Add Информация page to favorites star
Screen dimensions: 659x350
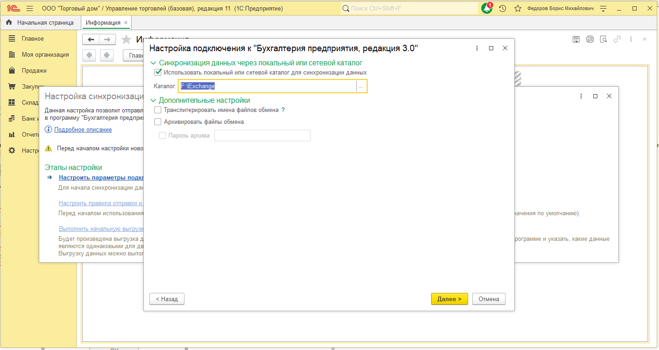pyautogui.click(x=126, y=40)
